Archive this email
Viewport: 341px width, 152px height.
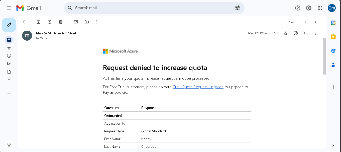(x=39, y=22)
